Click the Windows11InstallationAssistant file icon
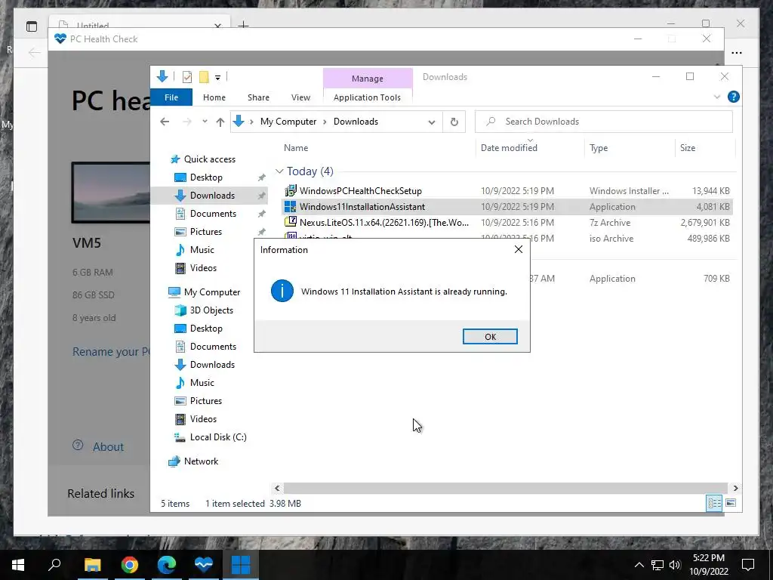773x580 pixels. click(x=291, y=207)
